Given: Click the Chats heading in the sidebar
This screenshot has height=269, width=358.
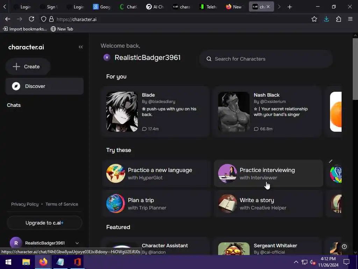Looking at the screenshot, I should pyautogui.click(x=14, y=105).
